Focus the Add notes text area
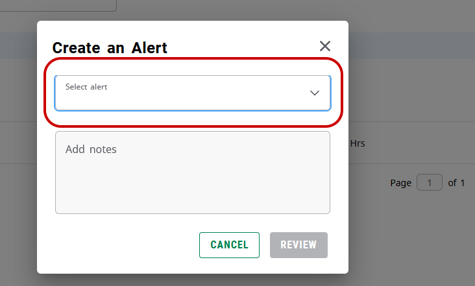 coord(192,178)
